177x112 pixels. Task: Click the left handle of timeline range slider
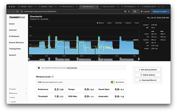29,59
